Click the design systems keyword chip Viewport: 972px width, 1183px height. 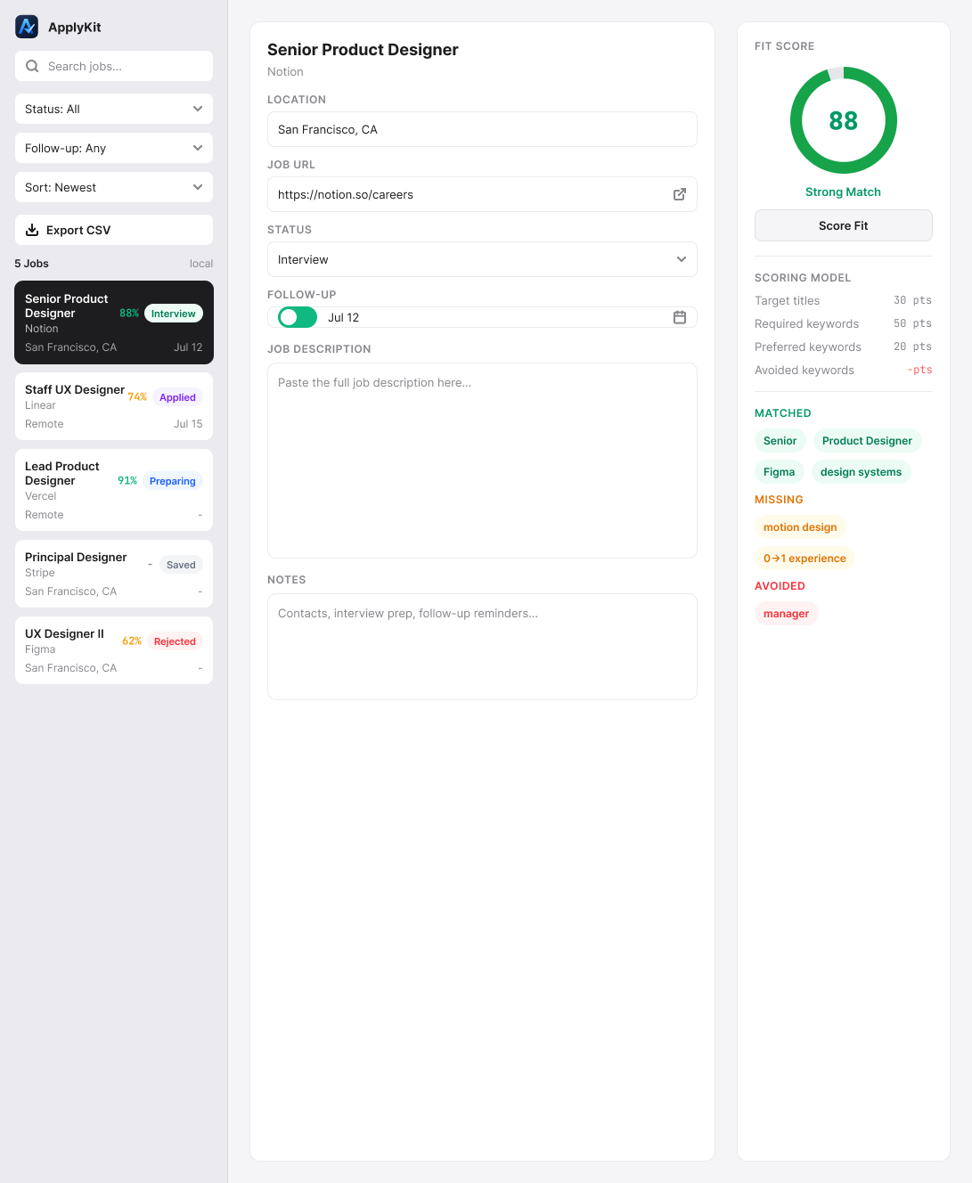pos(861,472)
